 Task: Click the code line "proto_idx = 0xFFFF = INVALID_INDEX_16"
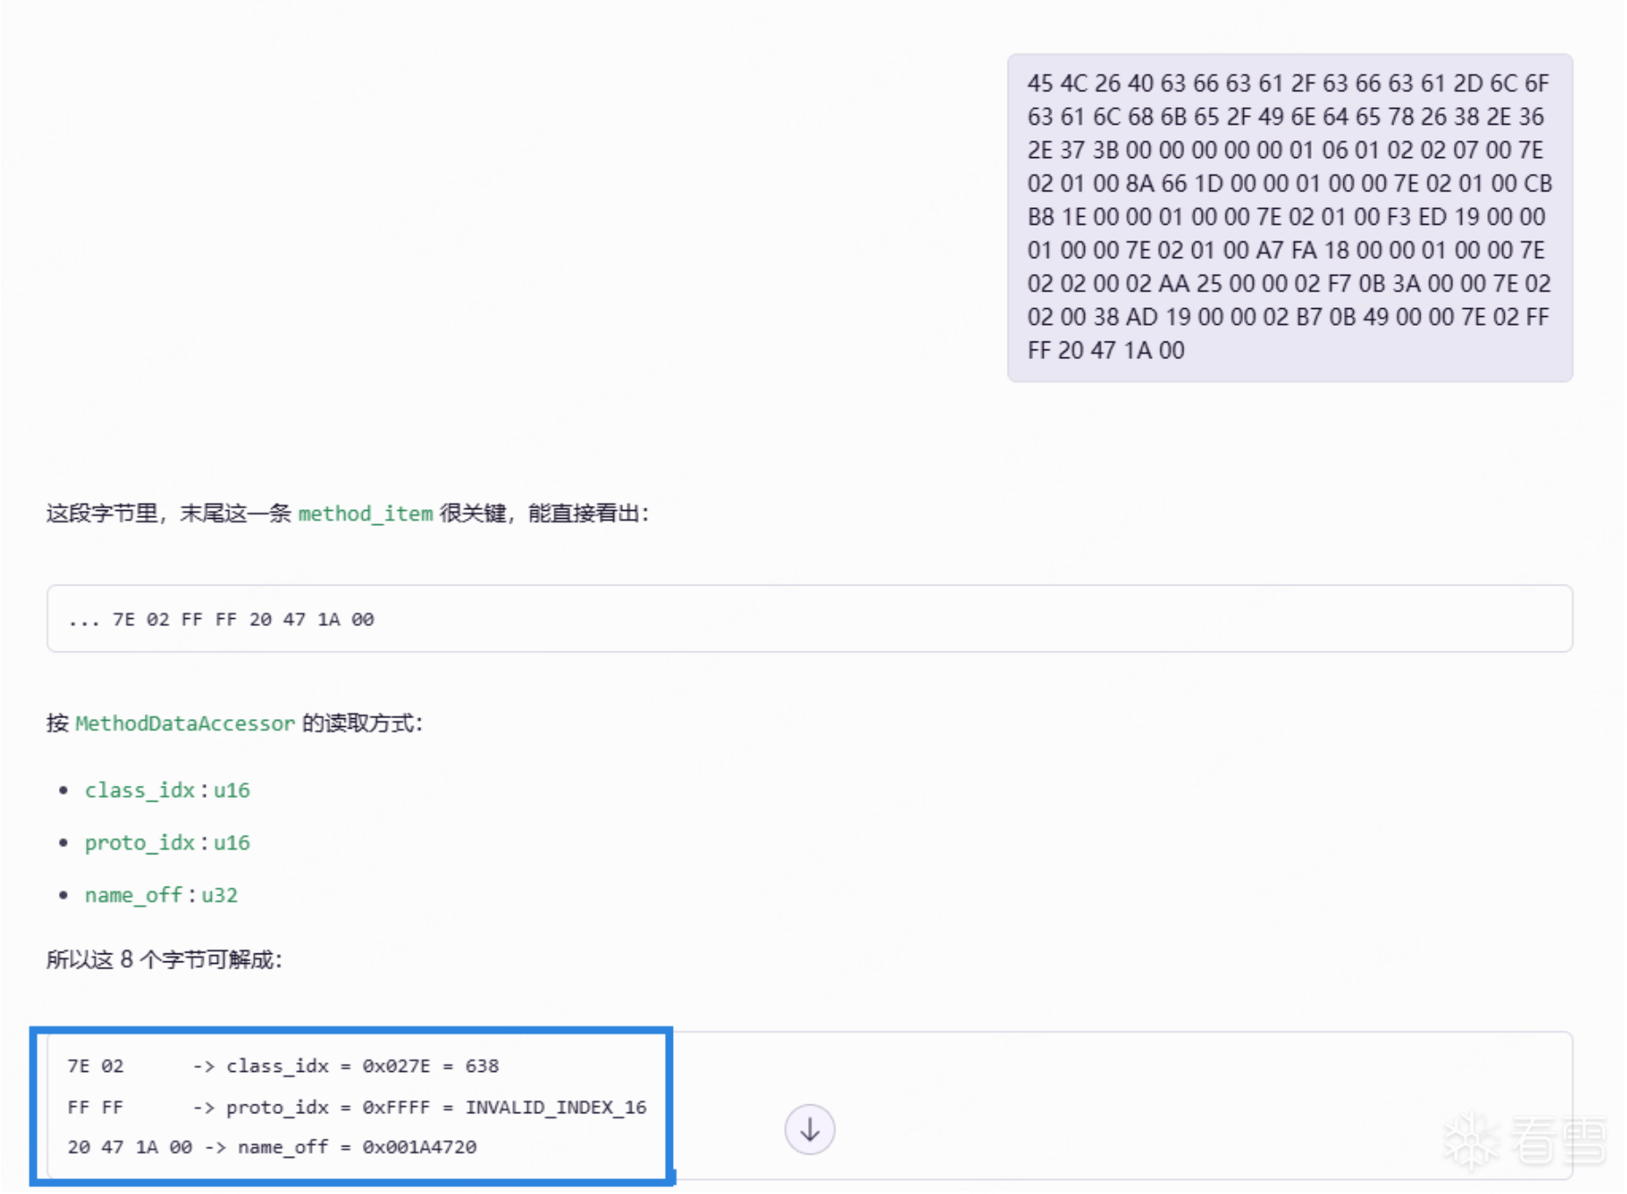coord(357,1107)
